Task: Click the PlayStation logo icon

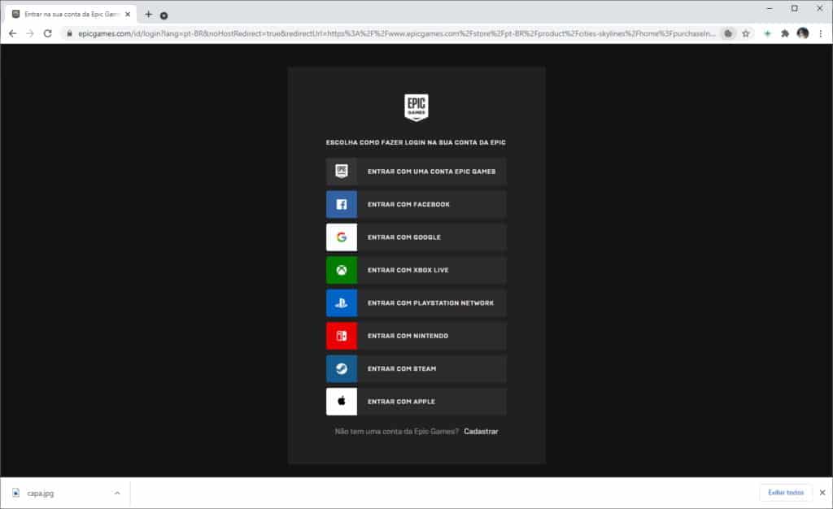Action: [x=342, y=303]
